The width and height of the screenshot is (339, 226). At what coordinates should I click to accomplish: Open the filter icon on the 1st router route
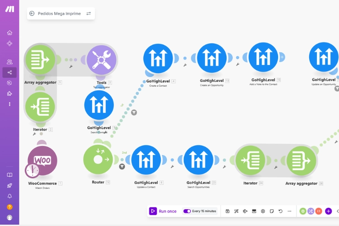point(134,113)
